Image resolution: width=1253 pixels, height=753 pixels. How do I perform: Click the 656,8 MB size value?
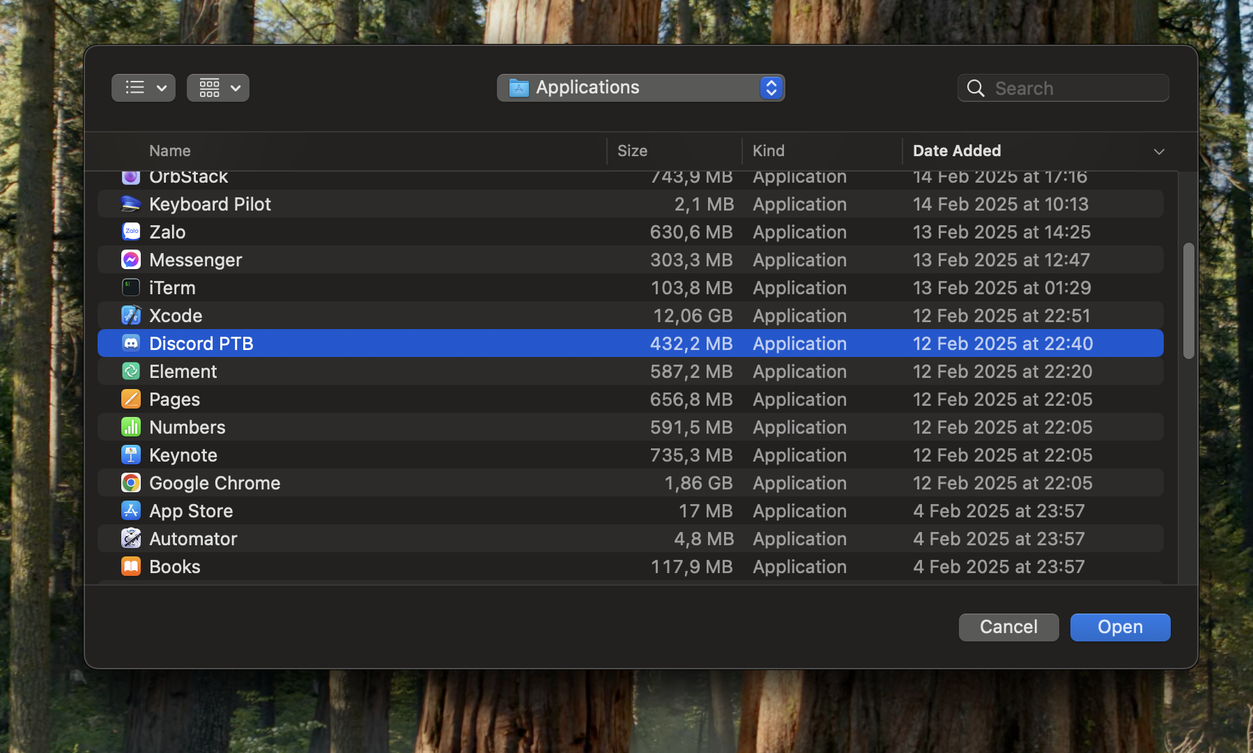[691, 400]
